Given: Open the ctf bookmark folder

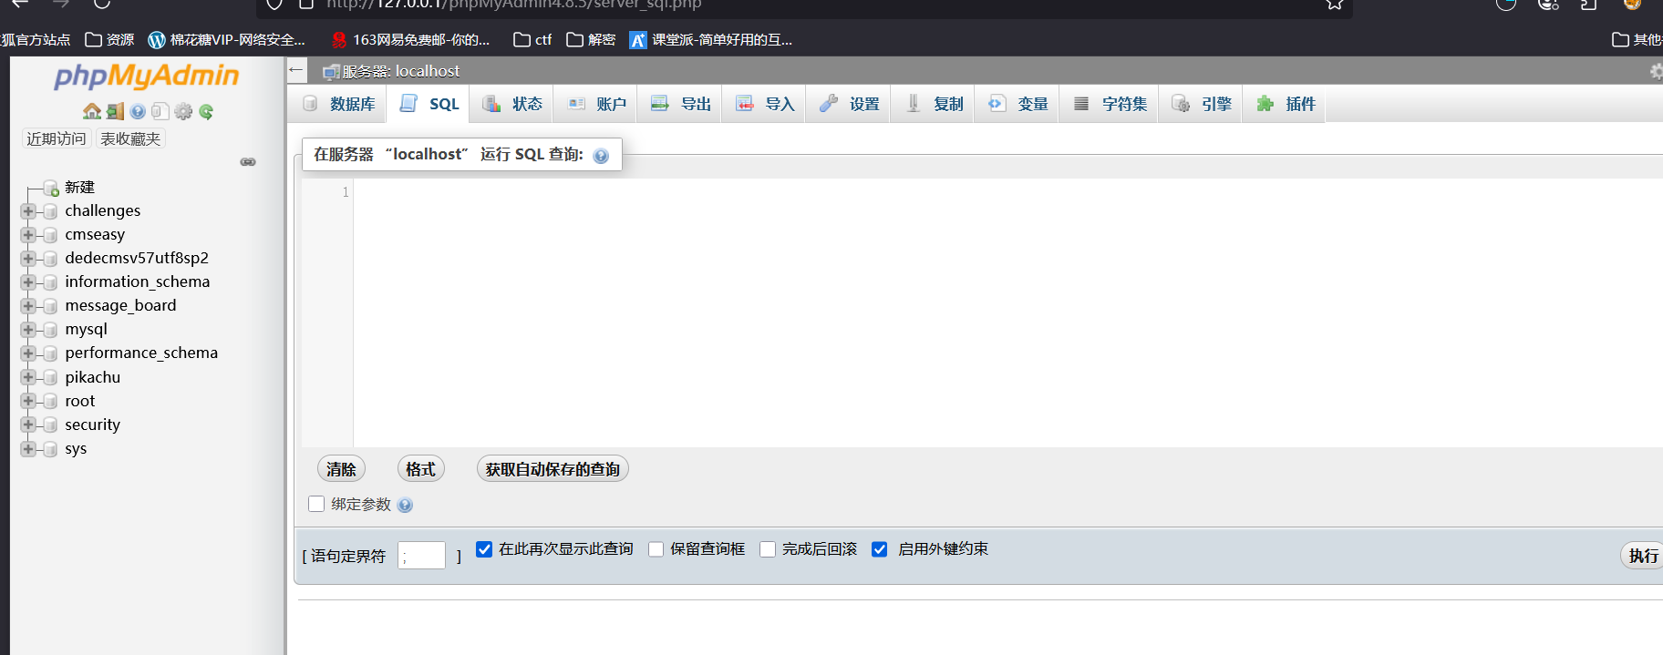Looking at the screenshot, I should coord(533,39).
